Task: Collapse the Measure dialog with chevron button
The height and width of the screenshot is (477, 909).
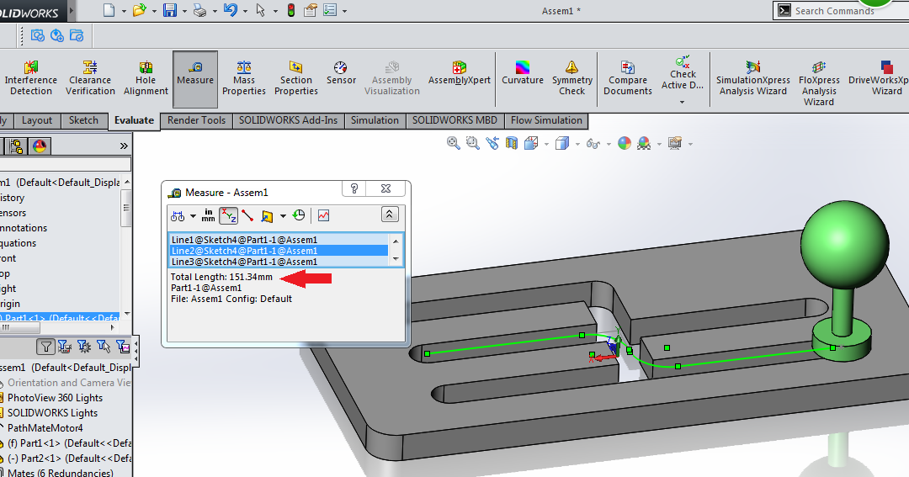Action: [389, 215]
